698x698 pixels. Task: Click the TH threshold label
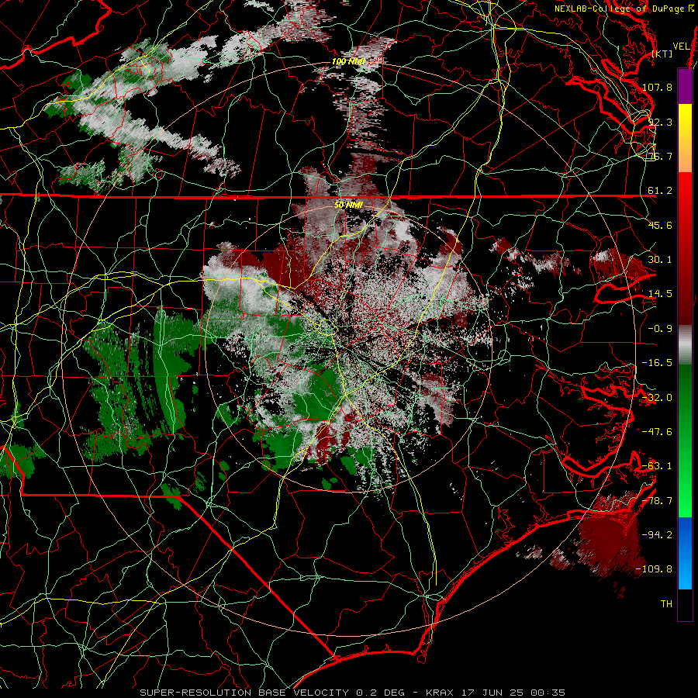pyautogui.click(x=666, y=604)
